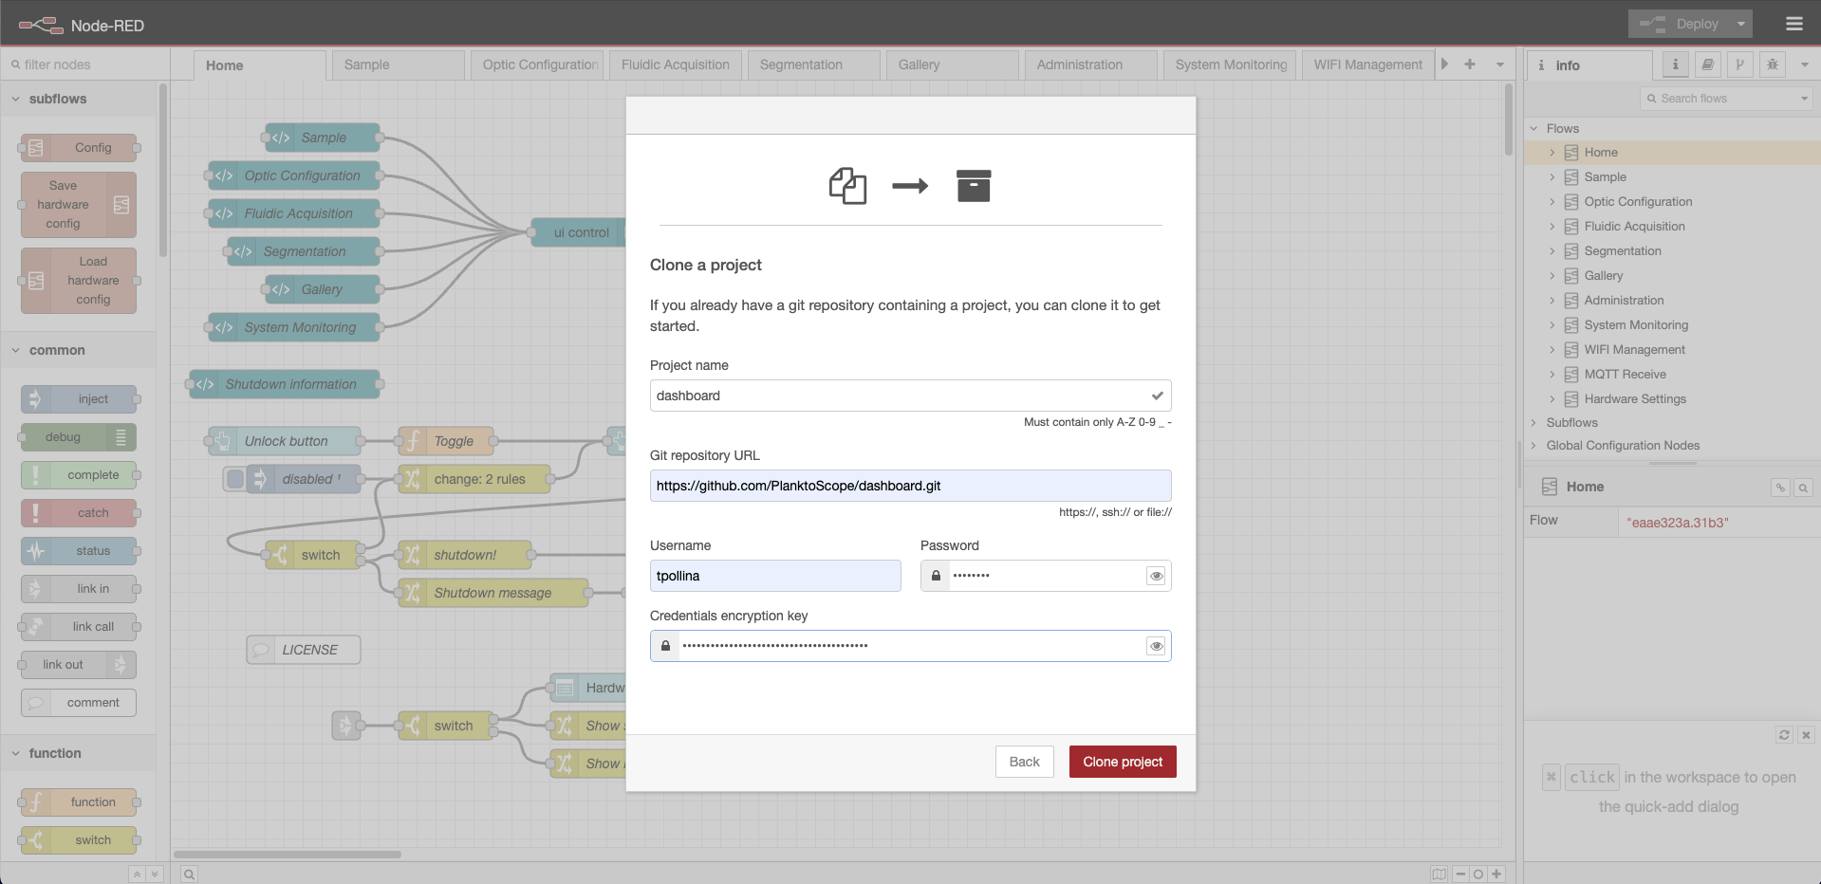This screenshot has width=1821, height=884.
Task: Open the debug messages sidebar tab
Action: pos(1772,64)
